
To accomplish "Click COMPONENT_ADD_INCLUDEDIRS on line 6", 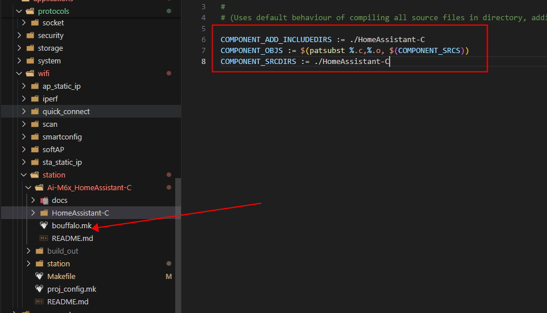I will pyautogui.click(x=276, y=39).
